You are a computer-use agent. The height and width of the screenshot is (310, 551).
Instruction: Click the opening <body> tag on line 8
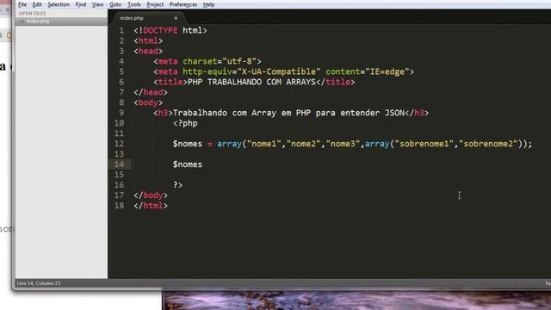point(148,102)
